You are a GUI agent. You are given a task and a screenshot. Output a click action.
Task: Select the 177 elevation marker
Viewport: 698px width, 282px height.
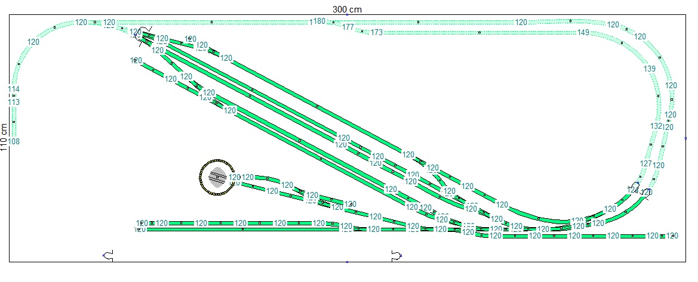click(348, 27)
